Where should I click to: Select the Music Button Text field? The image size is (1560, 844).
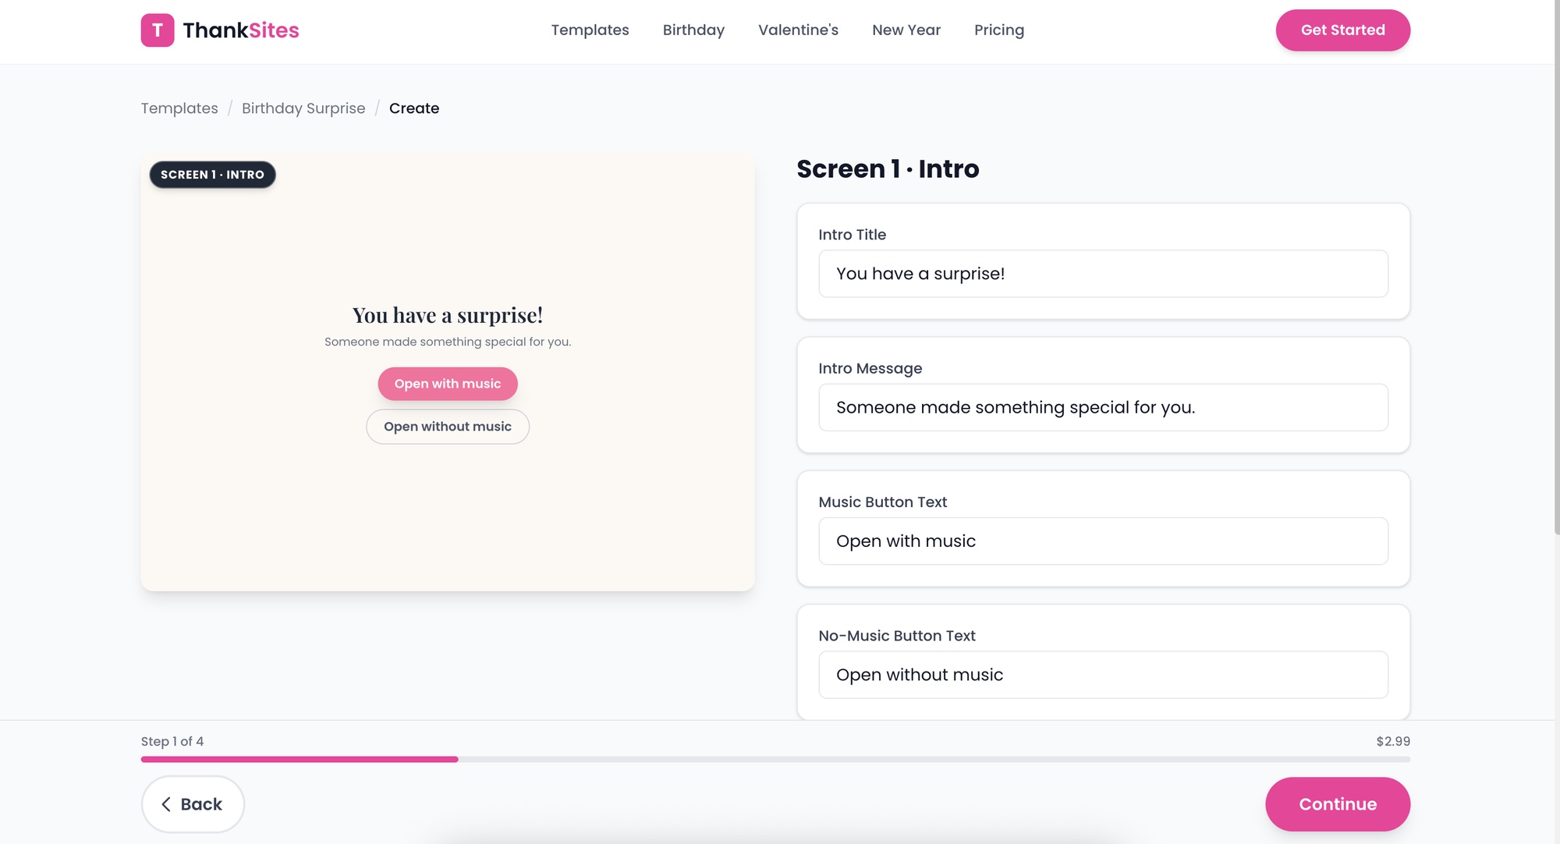click(1103, 541)
